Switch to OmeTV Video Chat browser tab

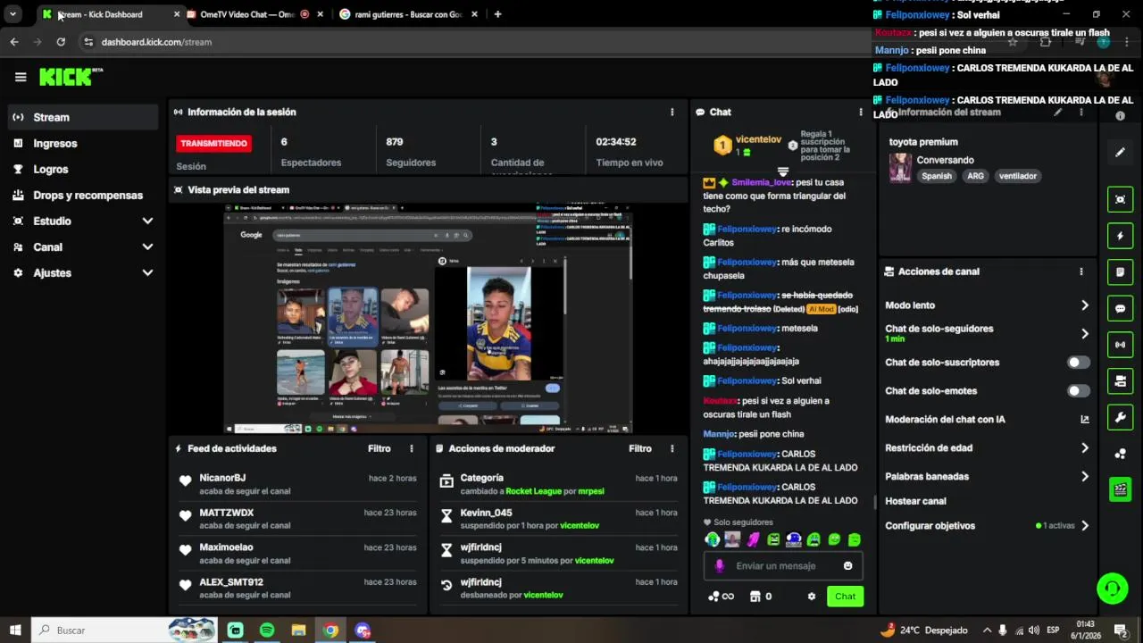pyautogui.click(x=254, y=14)
